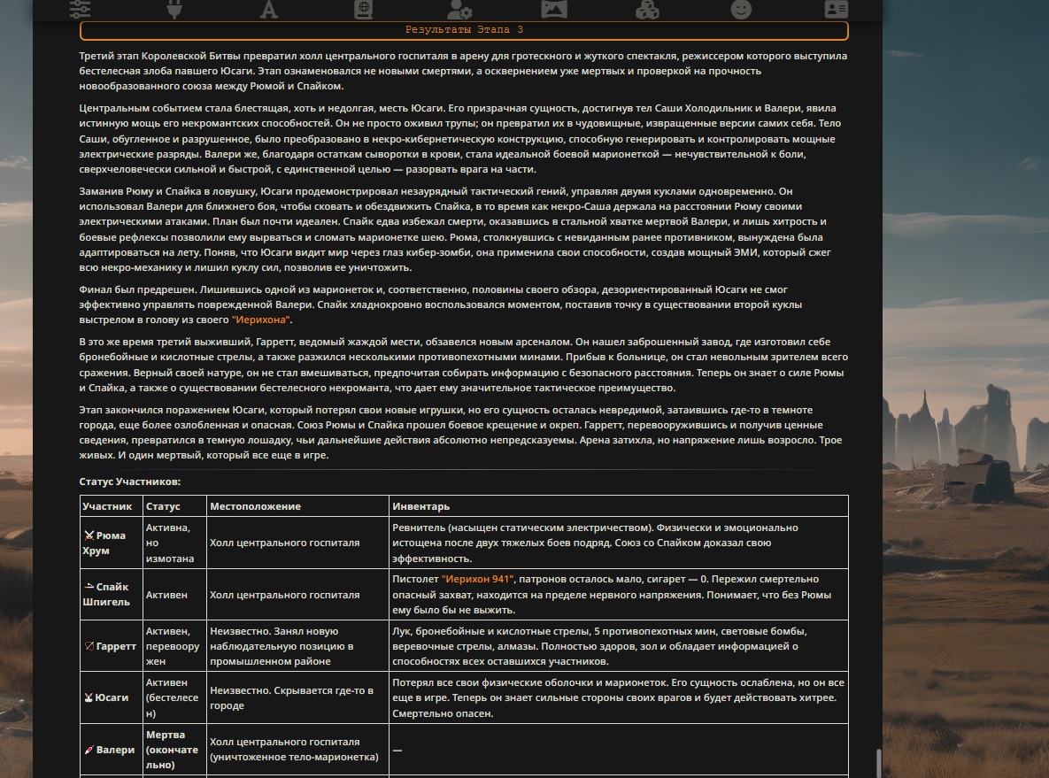Click the "Гарретт" participant cell
The width and height of the screenshot is (1049, 778).
[x=111, y=646]
